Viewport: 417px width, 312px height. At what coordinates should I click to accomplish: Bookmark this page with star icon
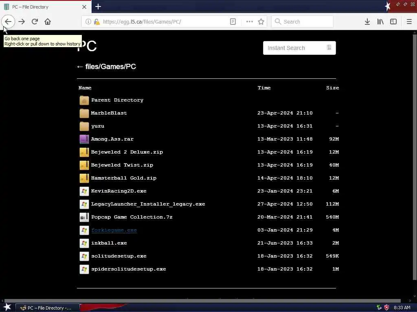(x=261, y=22)
